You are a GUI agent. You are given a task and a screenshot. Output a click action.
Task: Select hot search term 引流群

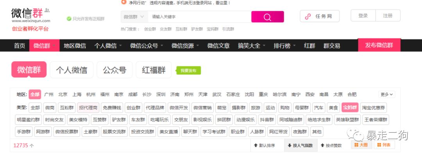[228, 29]
